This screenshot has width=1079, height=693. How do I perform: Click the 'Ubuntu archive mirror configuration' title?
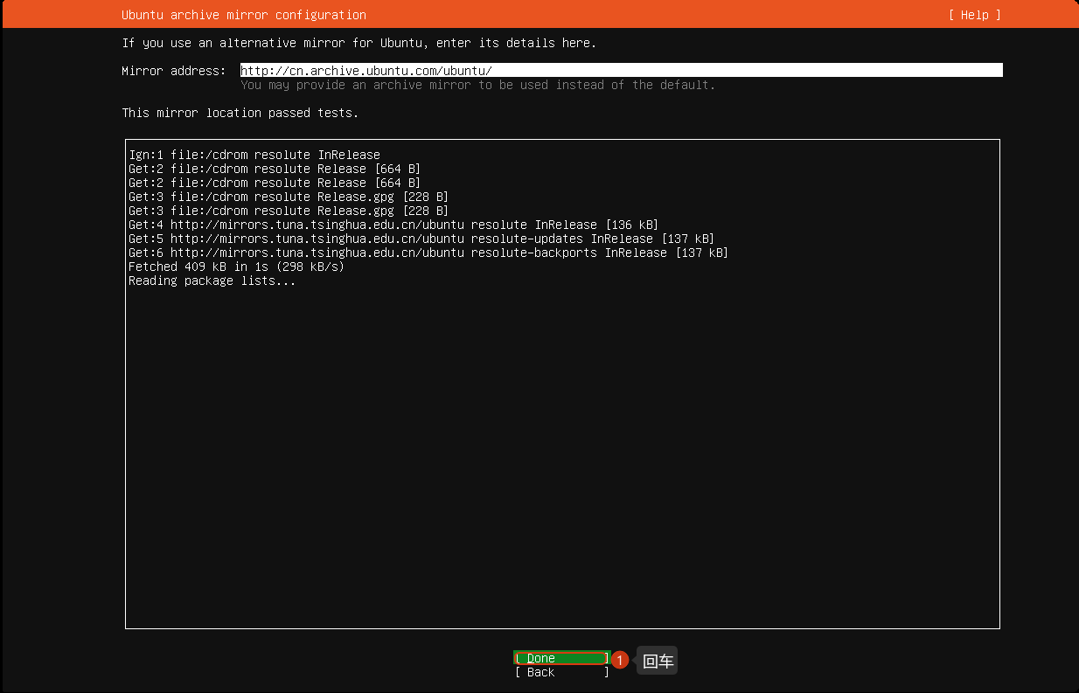tap(244, 15)
